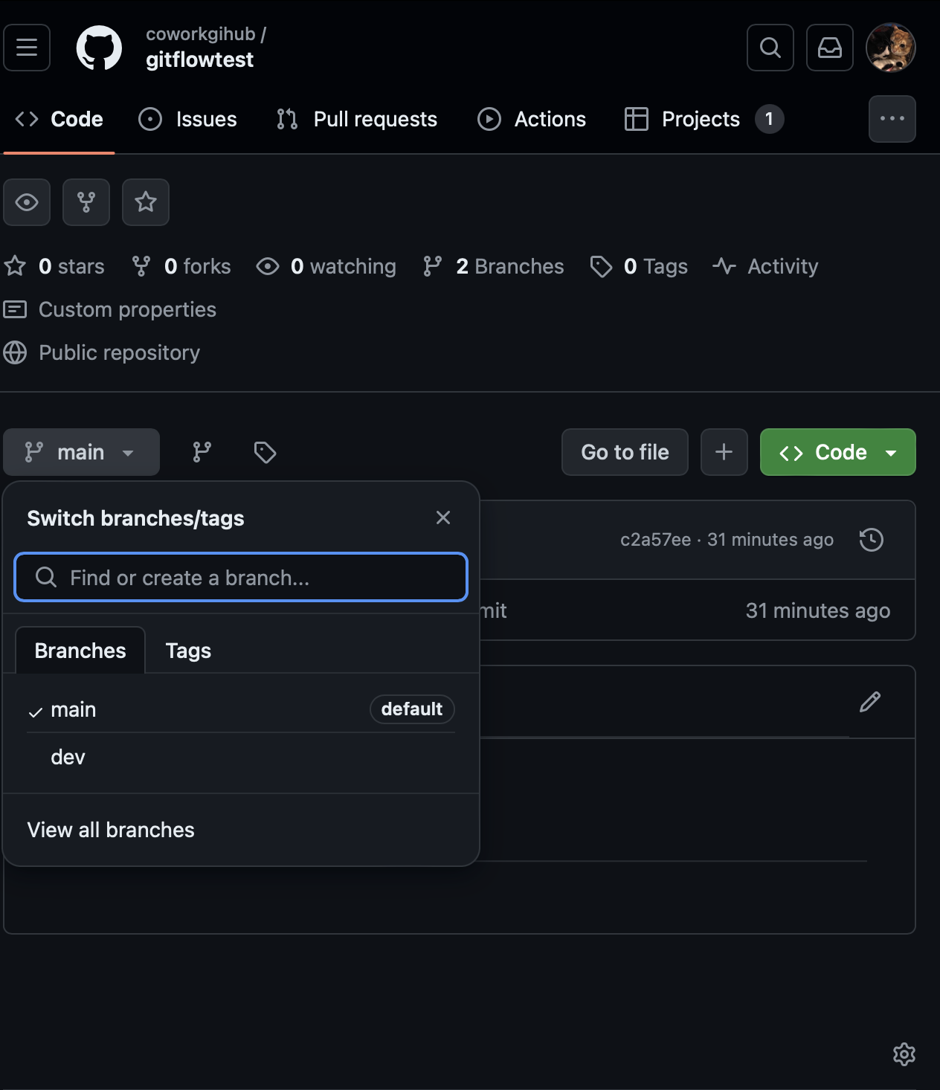Click the Go to file button
Screen dimensions: 940x1090
(x=625, y=452)
